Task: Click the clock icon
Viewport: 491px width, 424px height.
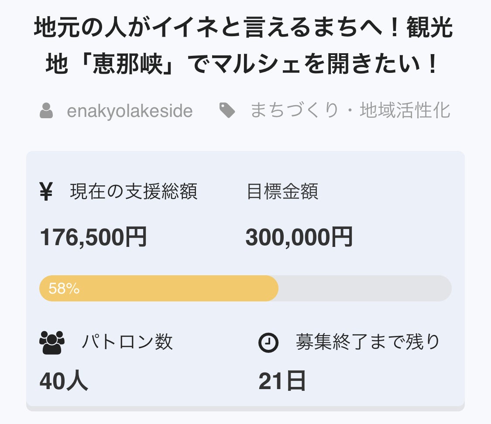Action: point(268,342)
